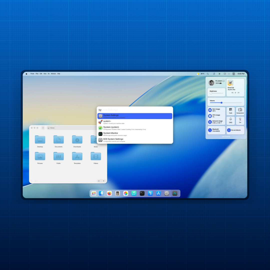Toggle the Do not disturb tile

point(235,130)
